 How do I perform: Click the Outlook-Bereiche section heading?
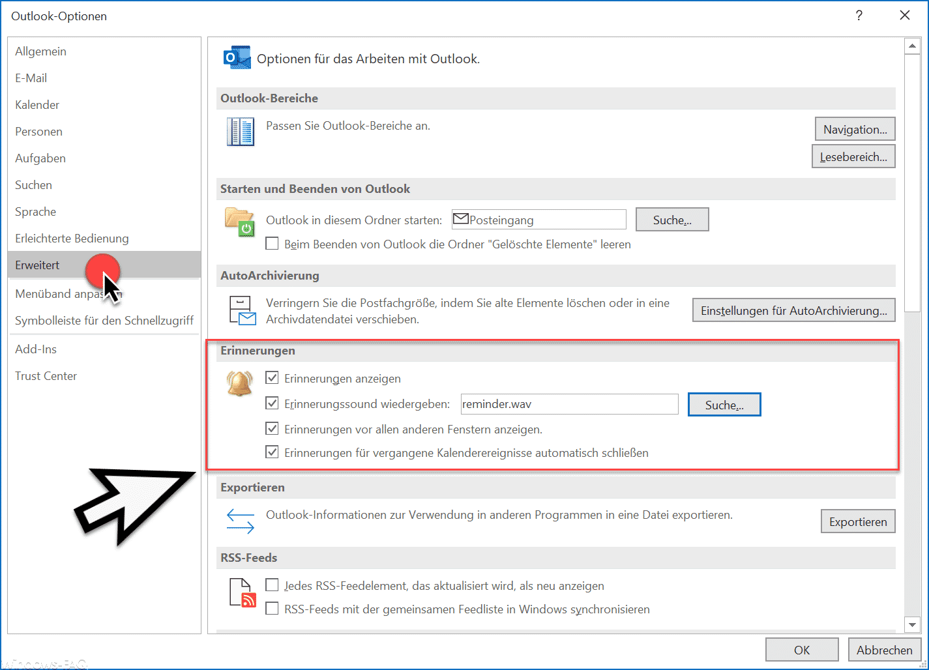[x=269, y=98]
